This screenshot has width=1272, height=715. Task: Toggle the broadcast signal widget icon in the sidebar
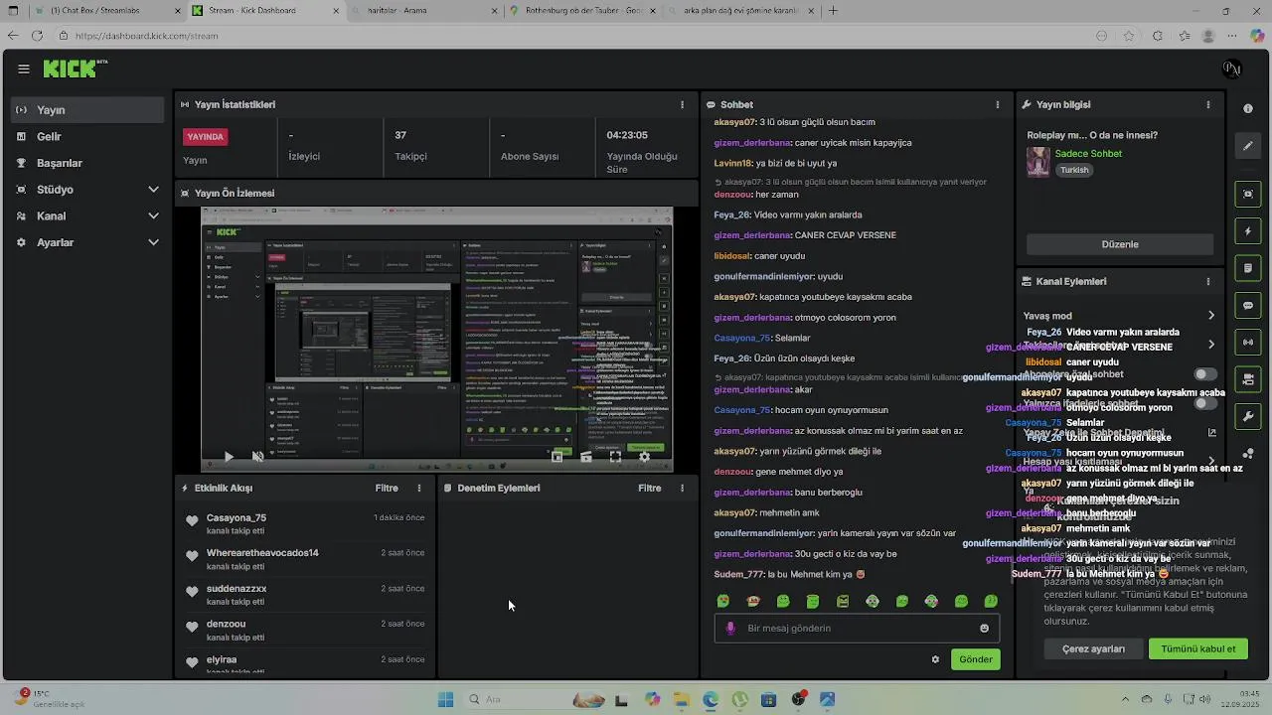(x=1248, y=343)
